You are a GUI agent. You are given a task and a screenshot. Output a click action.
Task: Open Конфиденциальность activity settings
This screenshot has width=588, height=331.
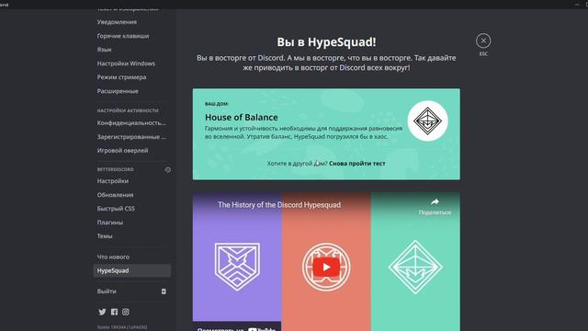tap(132, 122)
